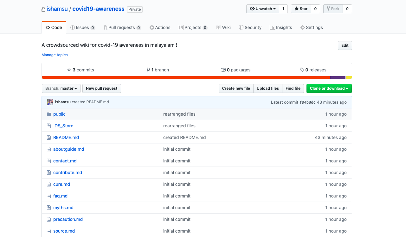
Task: Open the README.md file link
Action: [x=66, y=137]
